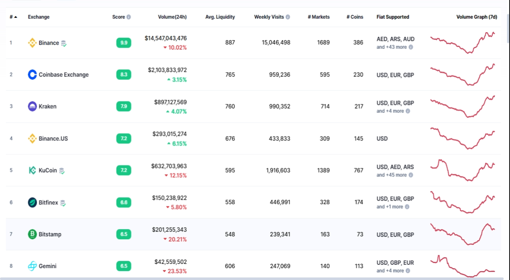Open the Binance exchange page link
Image resolution: width=510 pixels, height=280 pixels.
(49, 43)
